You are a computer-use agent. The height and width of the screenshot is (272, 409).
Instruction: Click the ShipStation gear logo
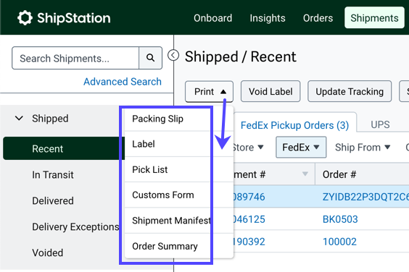coord(25,18)
